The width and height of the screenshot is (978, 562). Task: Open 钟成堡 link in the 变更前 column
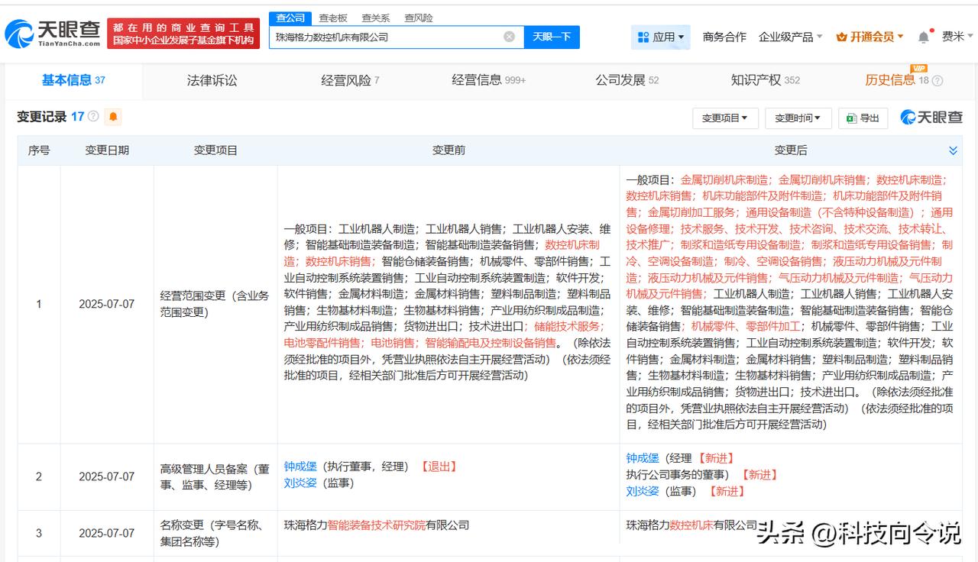tap(300, 466)
